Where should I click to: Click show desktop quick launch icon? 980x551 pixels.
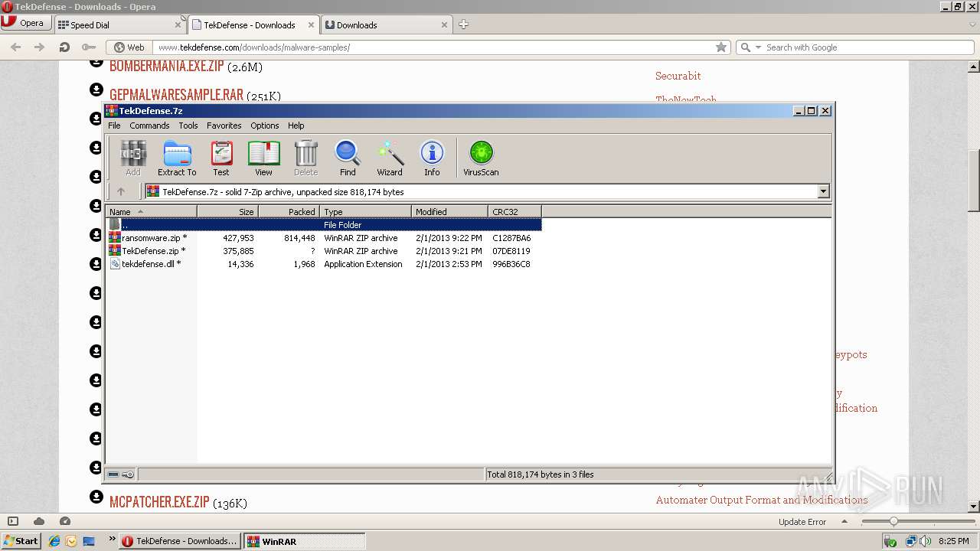click(89, 541)
